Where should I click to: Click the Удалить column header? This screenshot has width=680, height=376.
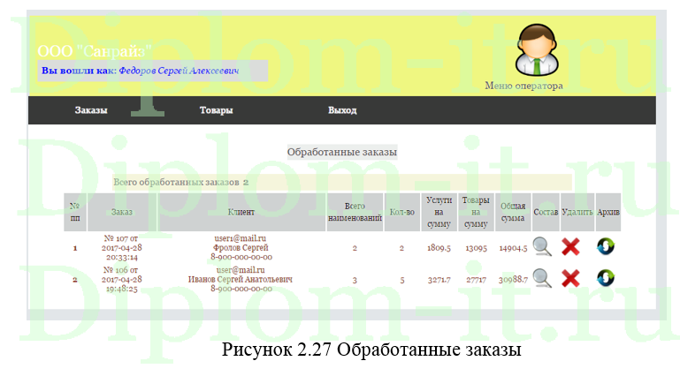coord(577,212)
